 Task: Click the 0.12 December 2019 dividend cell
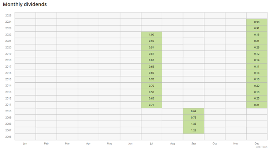point(257,54)
